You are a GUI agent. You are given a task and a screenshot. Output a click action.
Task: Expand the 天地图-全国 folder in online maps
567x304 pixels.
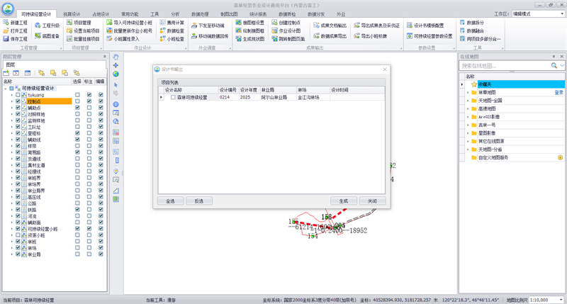pyautogui.click(x=468, y=101)
